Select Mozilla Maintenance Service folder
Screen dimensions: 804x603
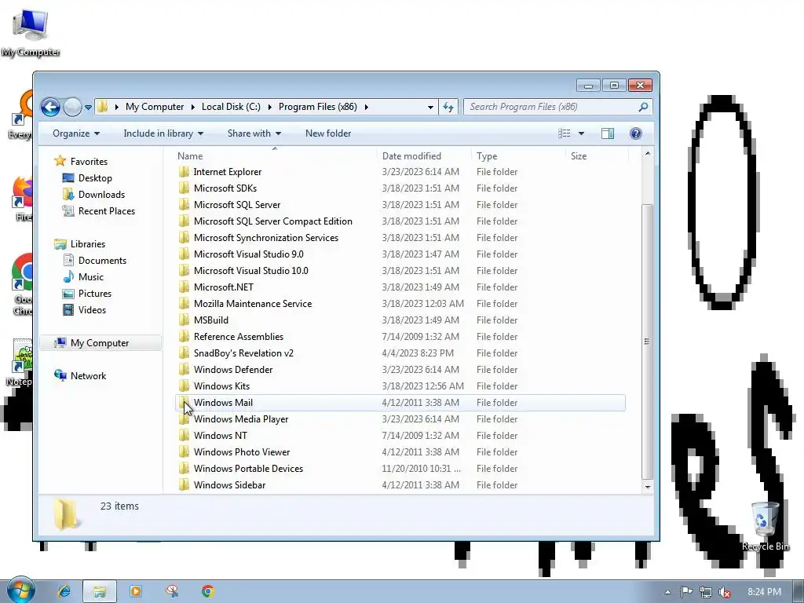253,304
